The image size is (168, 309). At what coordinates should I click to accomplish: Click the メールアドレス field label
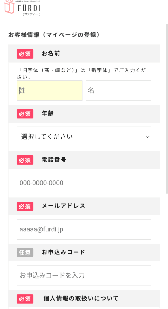63,206
